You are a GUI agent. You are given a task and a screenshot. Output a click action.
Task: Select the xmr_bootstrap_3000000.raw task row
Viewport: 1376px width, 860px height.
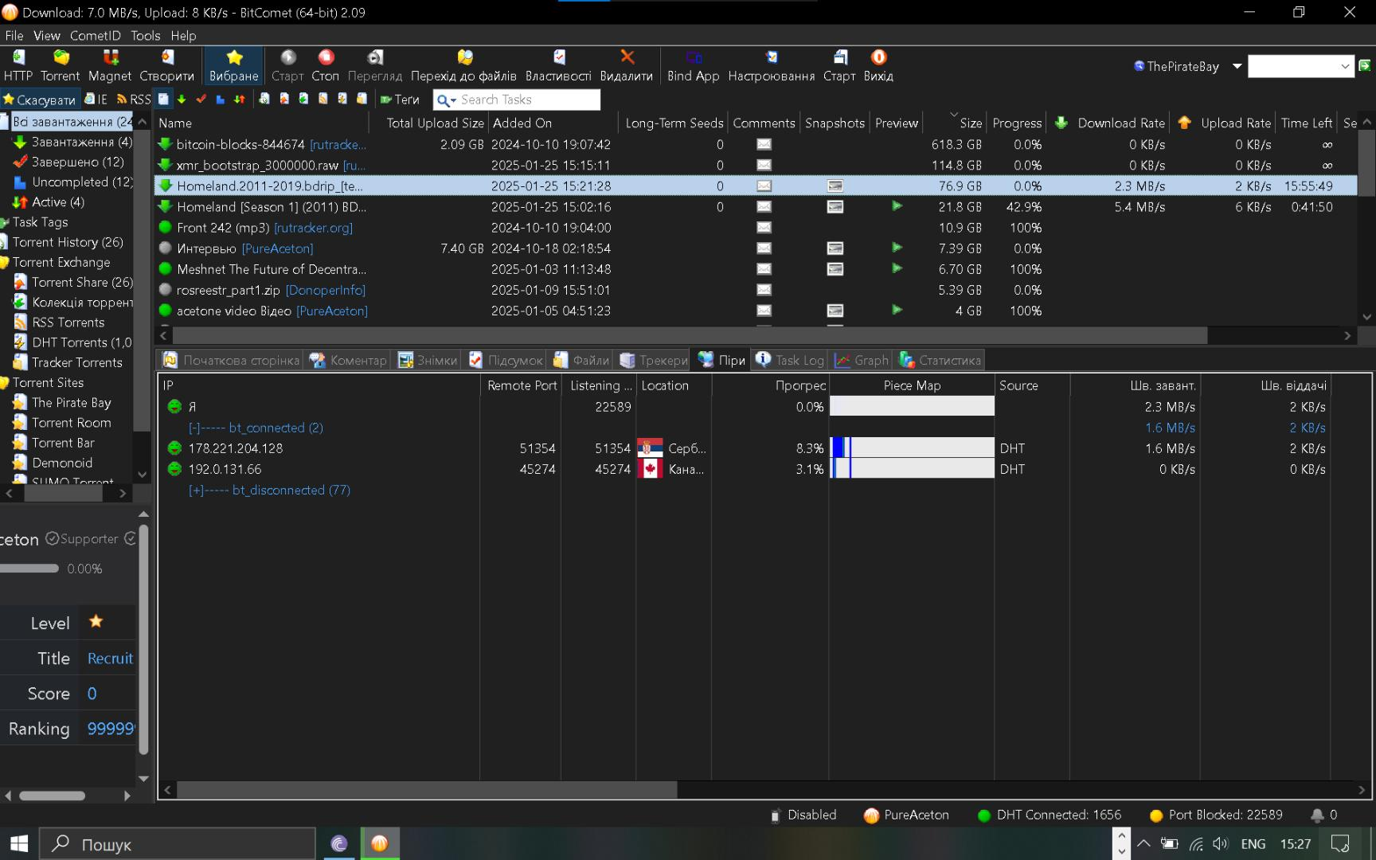point(755,166)
